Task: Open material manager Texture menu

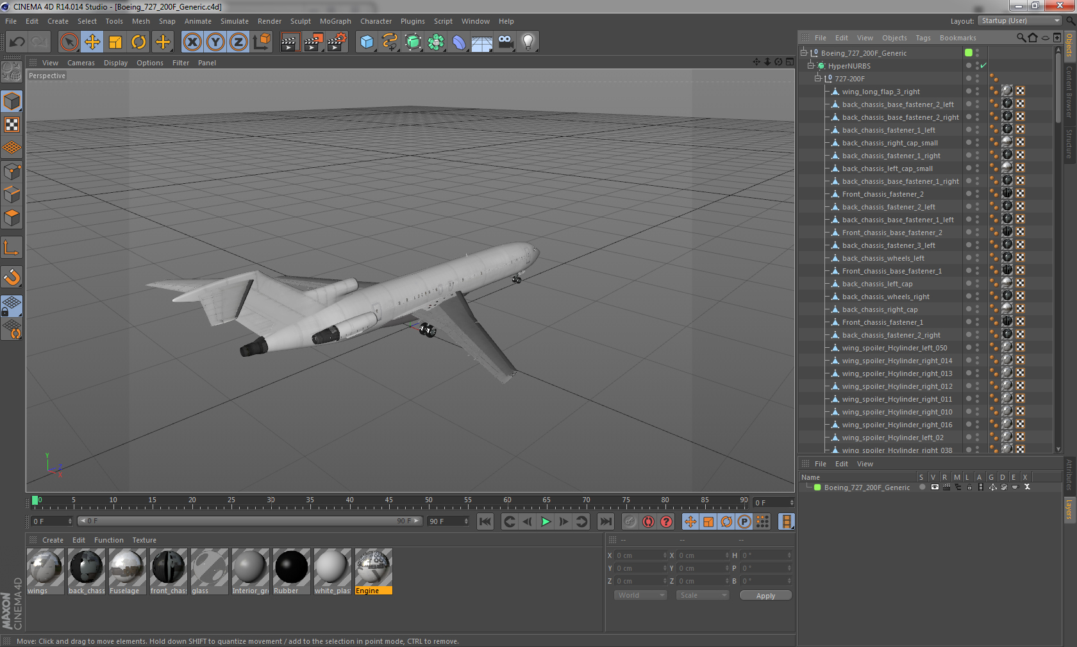Action: [144, 540]
